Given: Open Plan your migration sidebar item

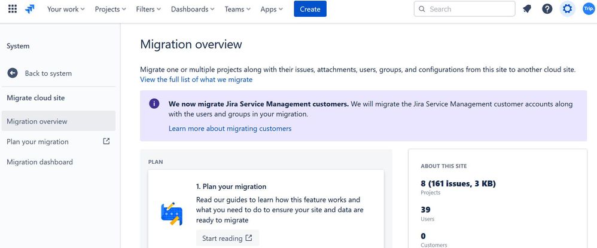Looking at the screenshot, I should (59, 142).
